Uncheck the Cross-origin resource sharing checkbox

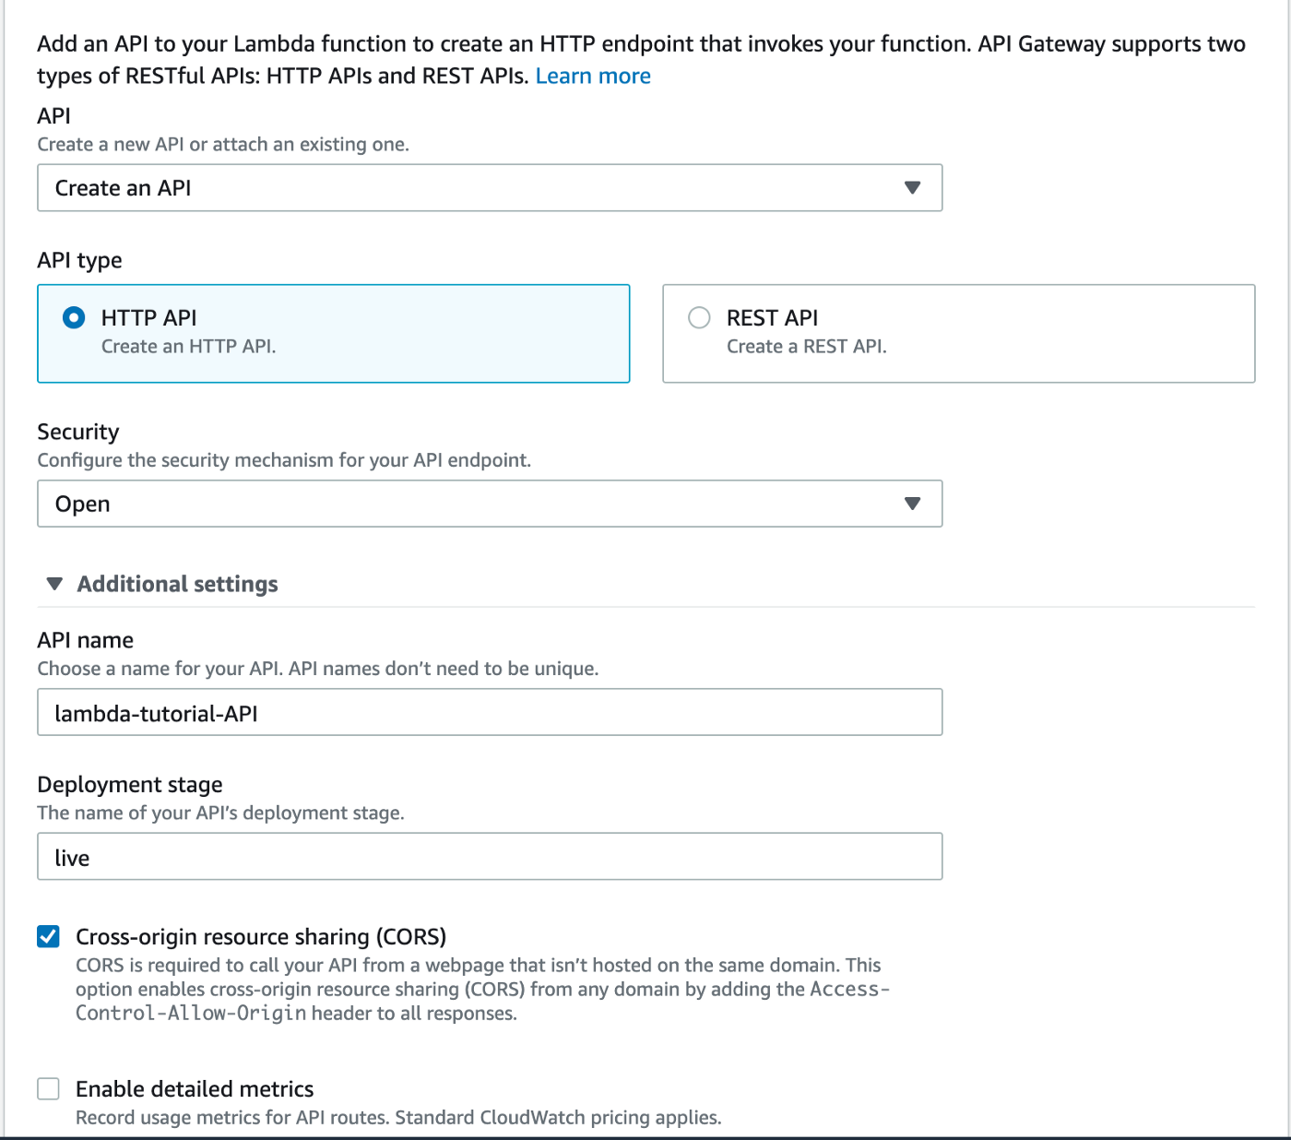(x=49, y=937)
